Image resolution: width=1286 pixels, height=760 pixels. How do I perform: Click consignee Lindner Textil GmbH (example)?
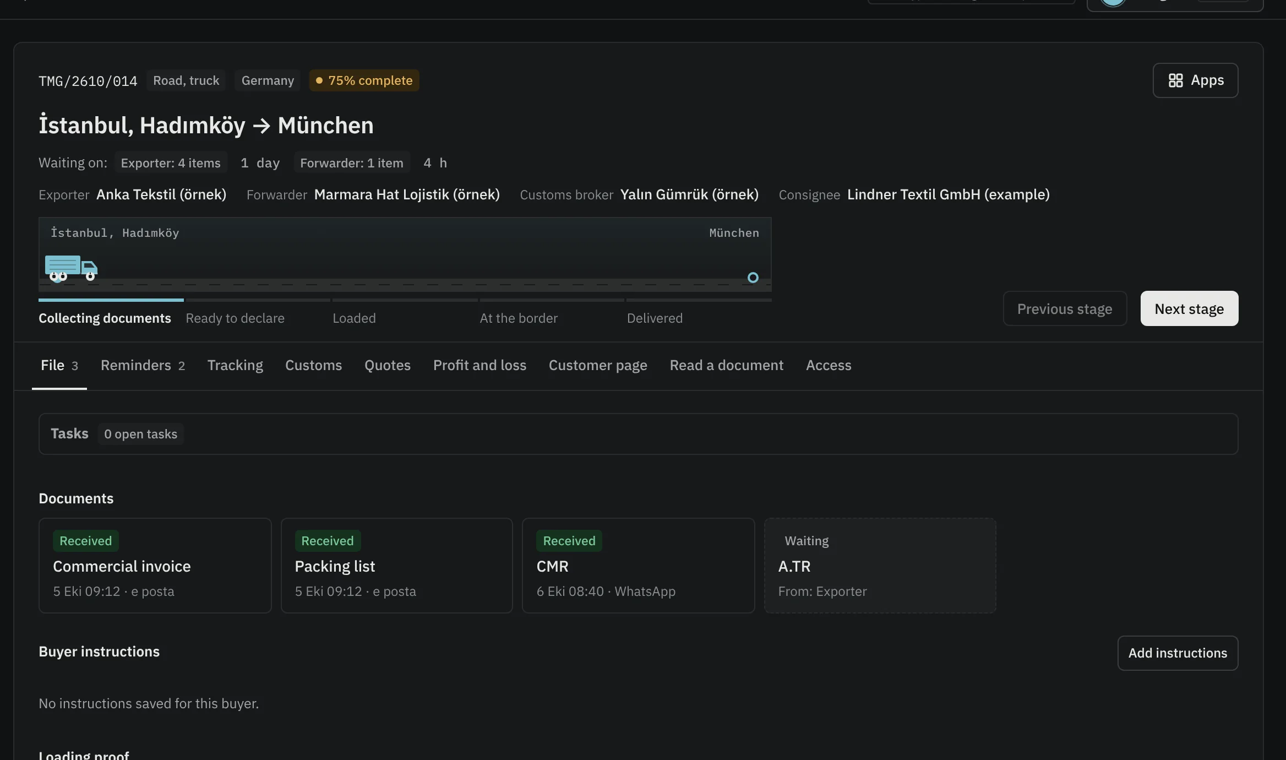click(948, 194)
